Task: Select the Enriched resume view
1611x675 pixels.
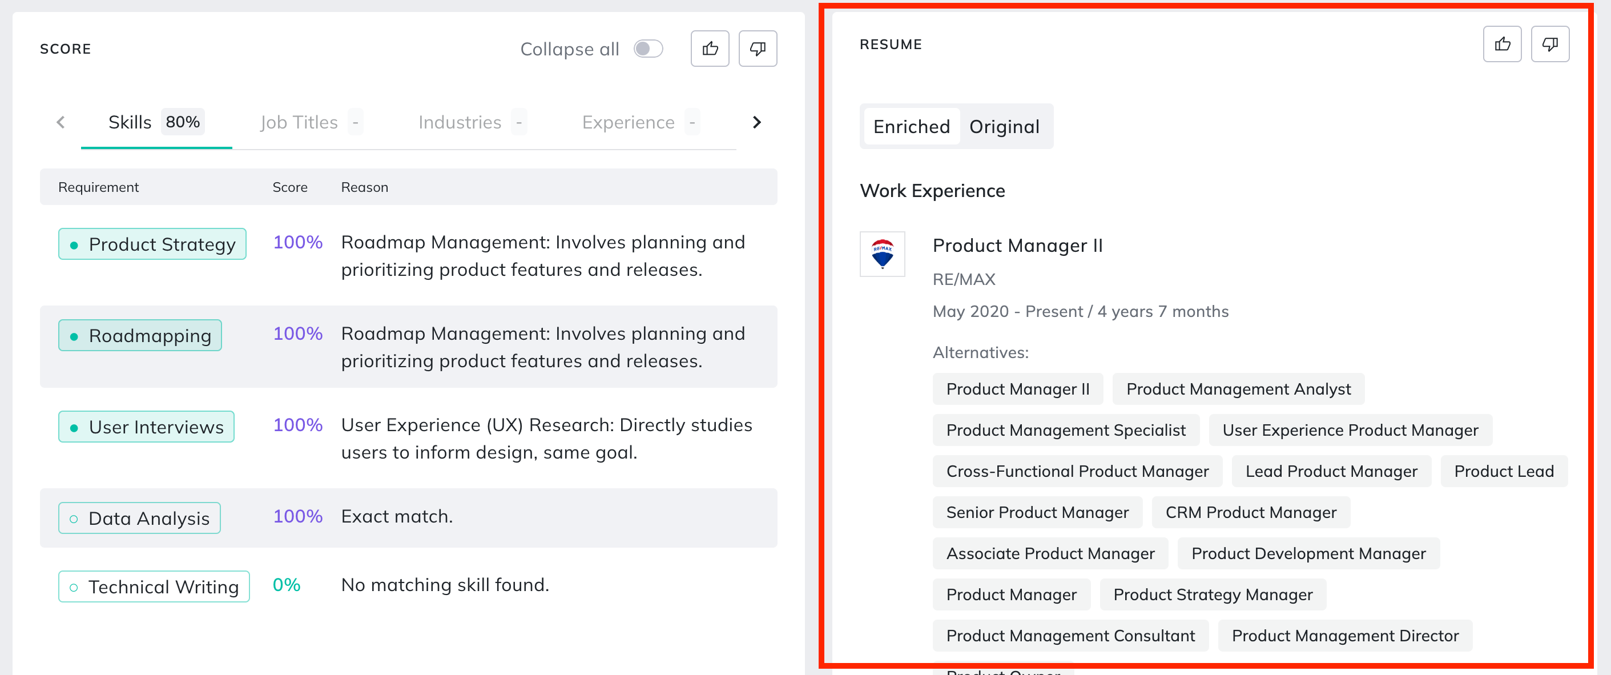Action: (911, 127)
